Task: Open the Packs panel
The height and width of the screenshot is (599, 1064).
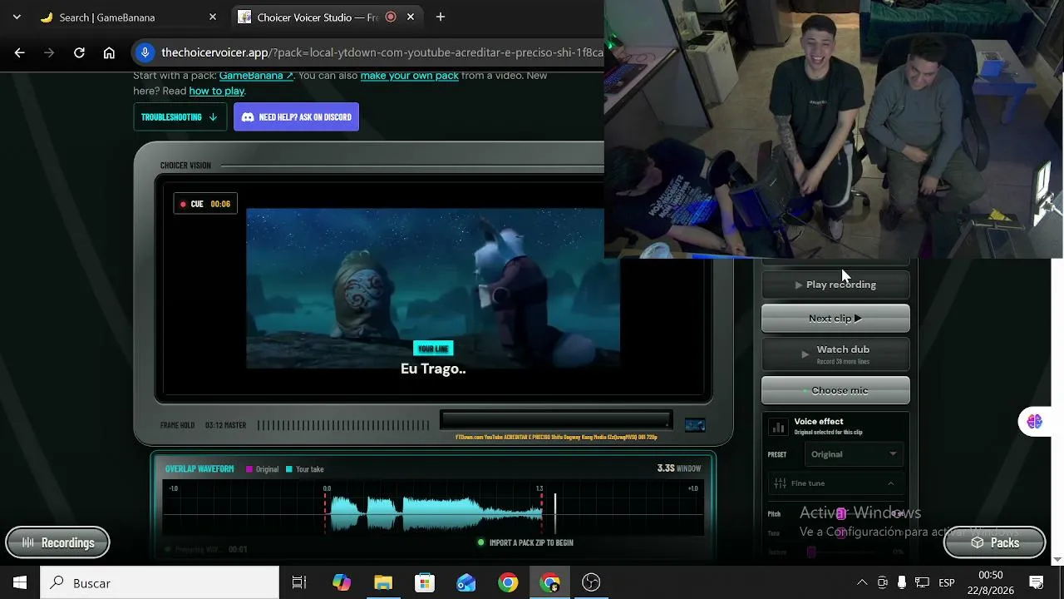Action: (x=994, y=542)
